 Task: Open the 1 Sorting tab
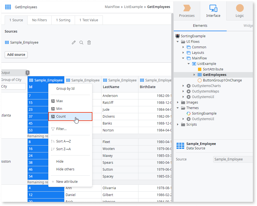(63, 20)
